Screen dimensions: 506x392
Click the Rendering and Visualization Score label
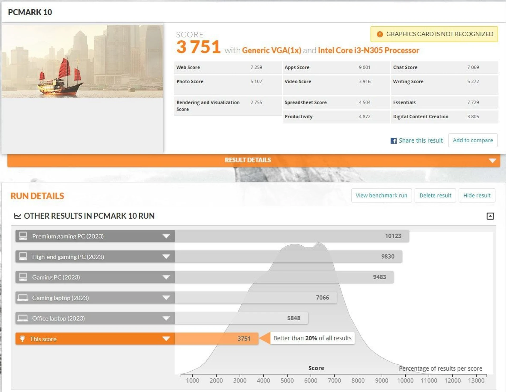(208, 106)
